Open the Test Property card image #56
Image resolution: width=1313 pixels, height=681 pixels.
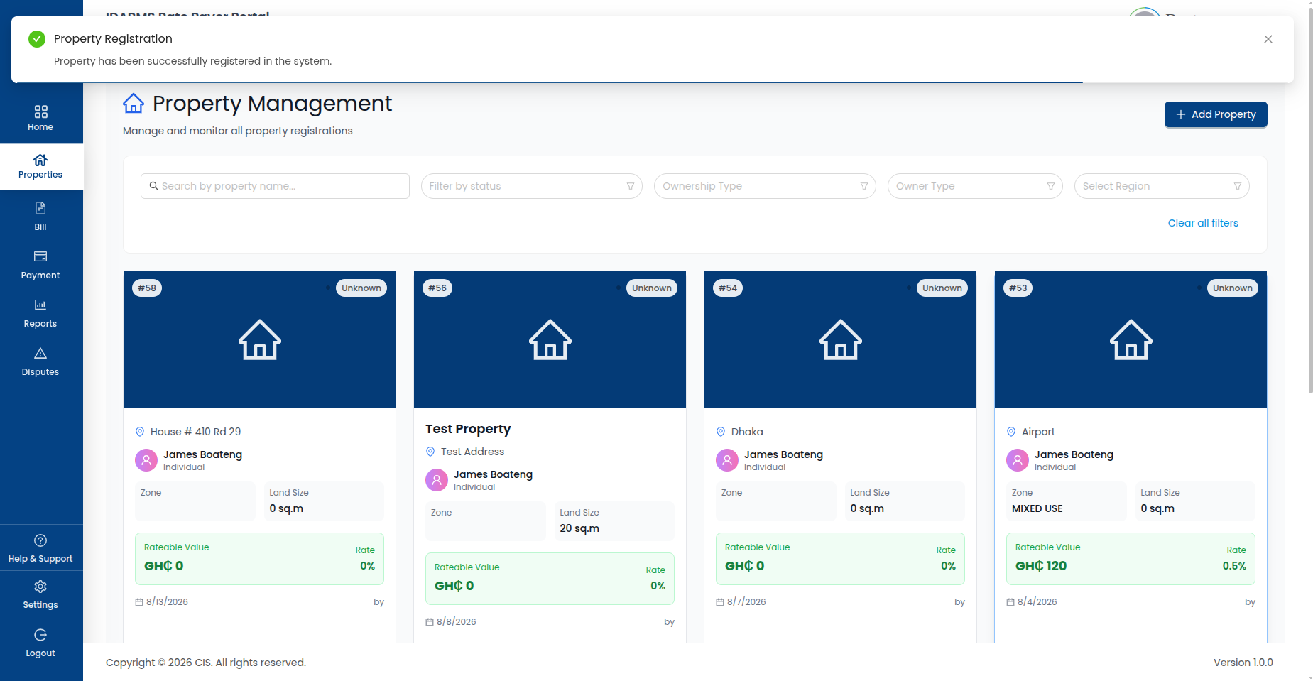coord(550,339)
